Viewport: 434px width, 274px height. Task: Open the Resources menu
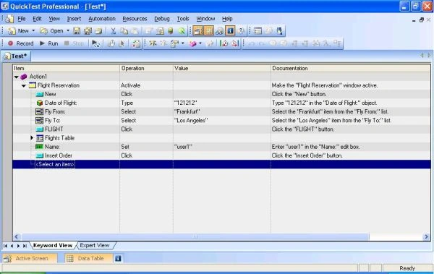(135, 19)
